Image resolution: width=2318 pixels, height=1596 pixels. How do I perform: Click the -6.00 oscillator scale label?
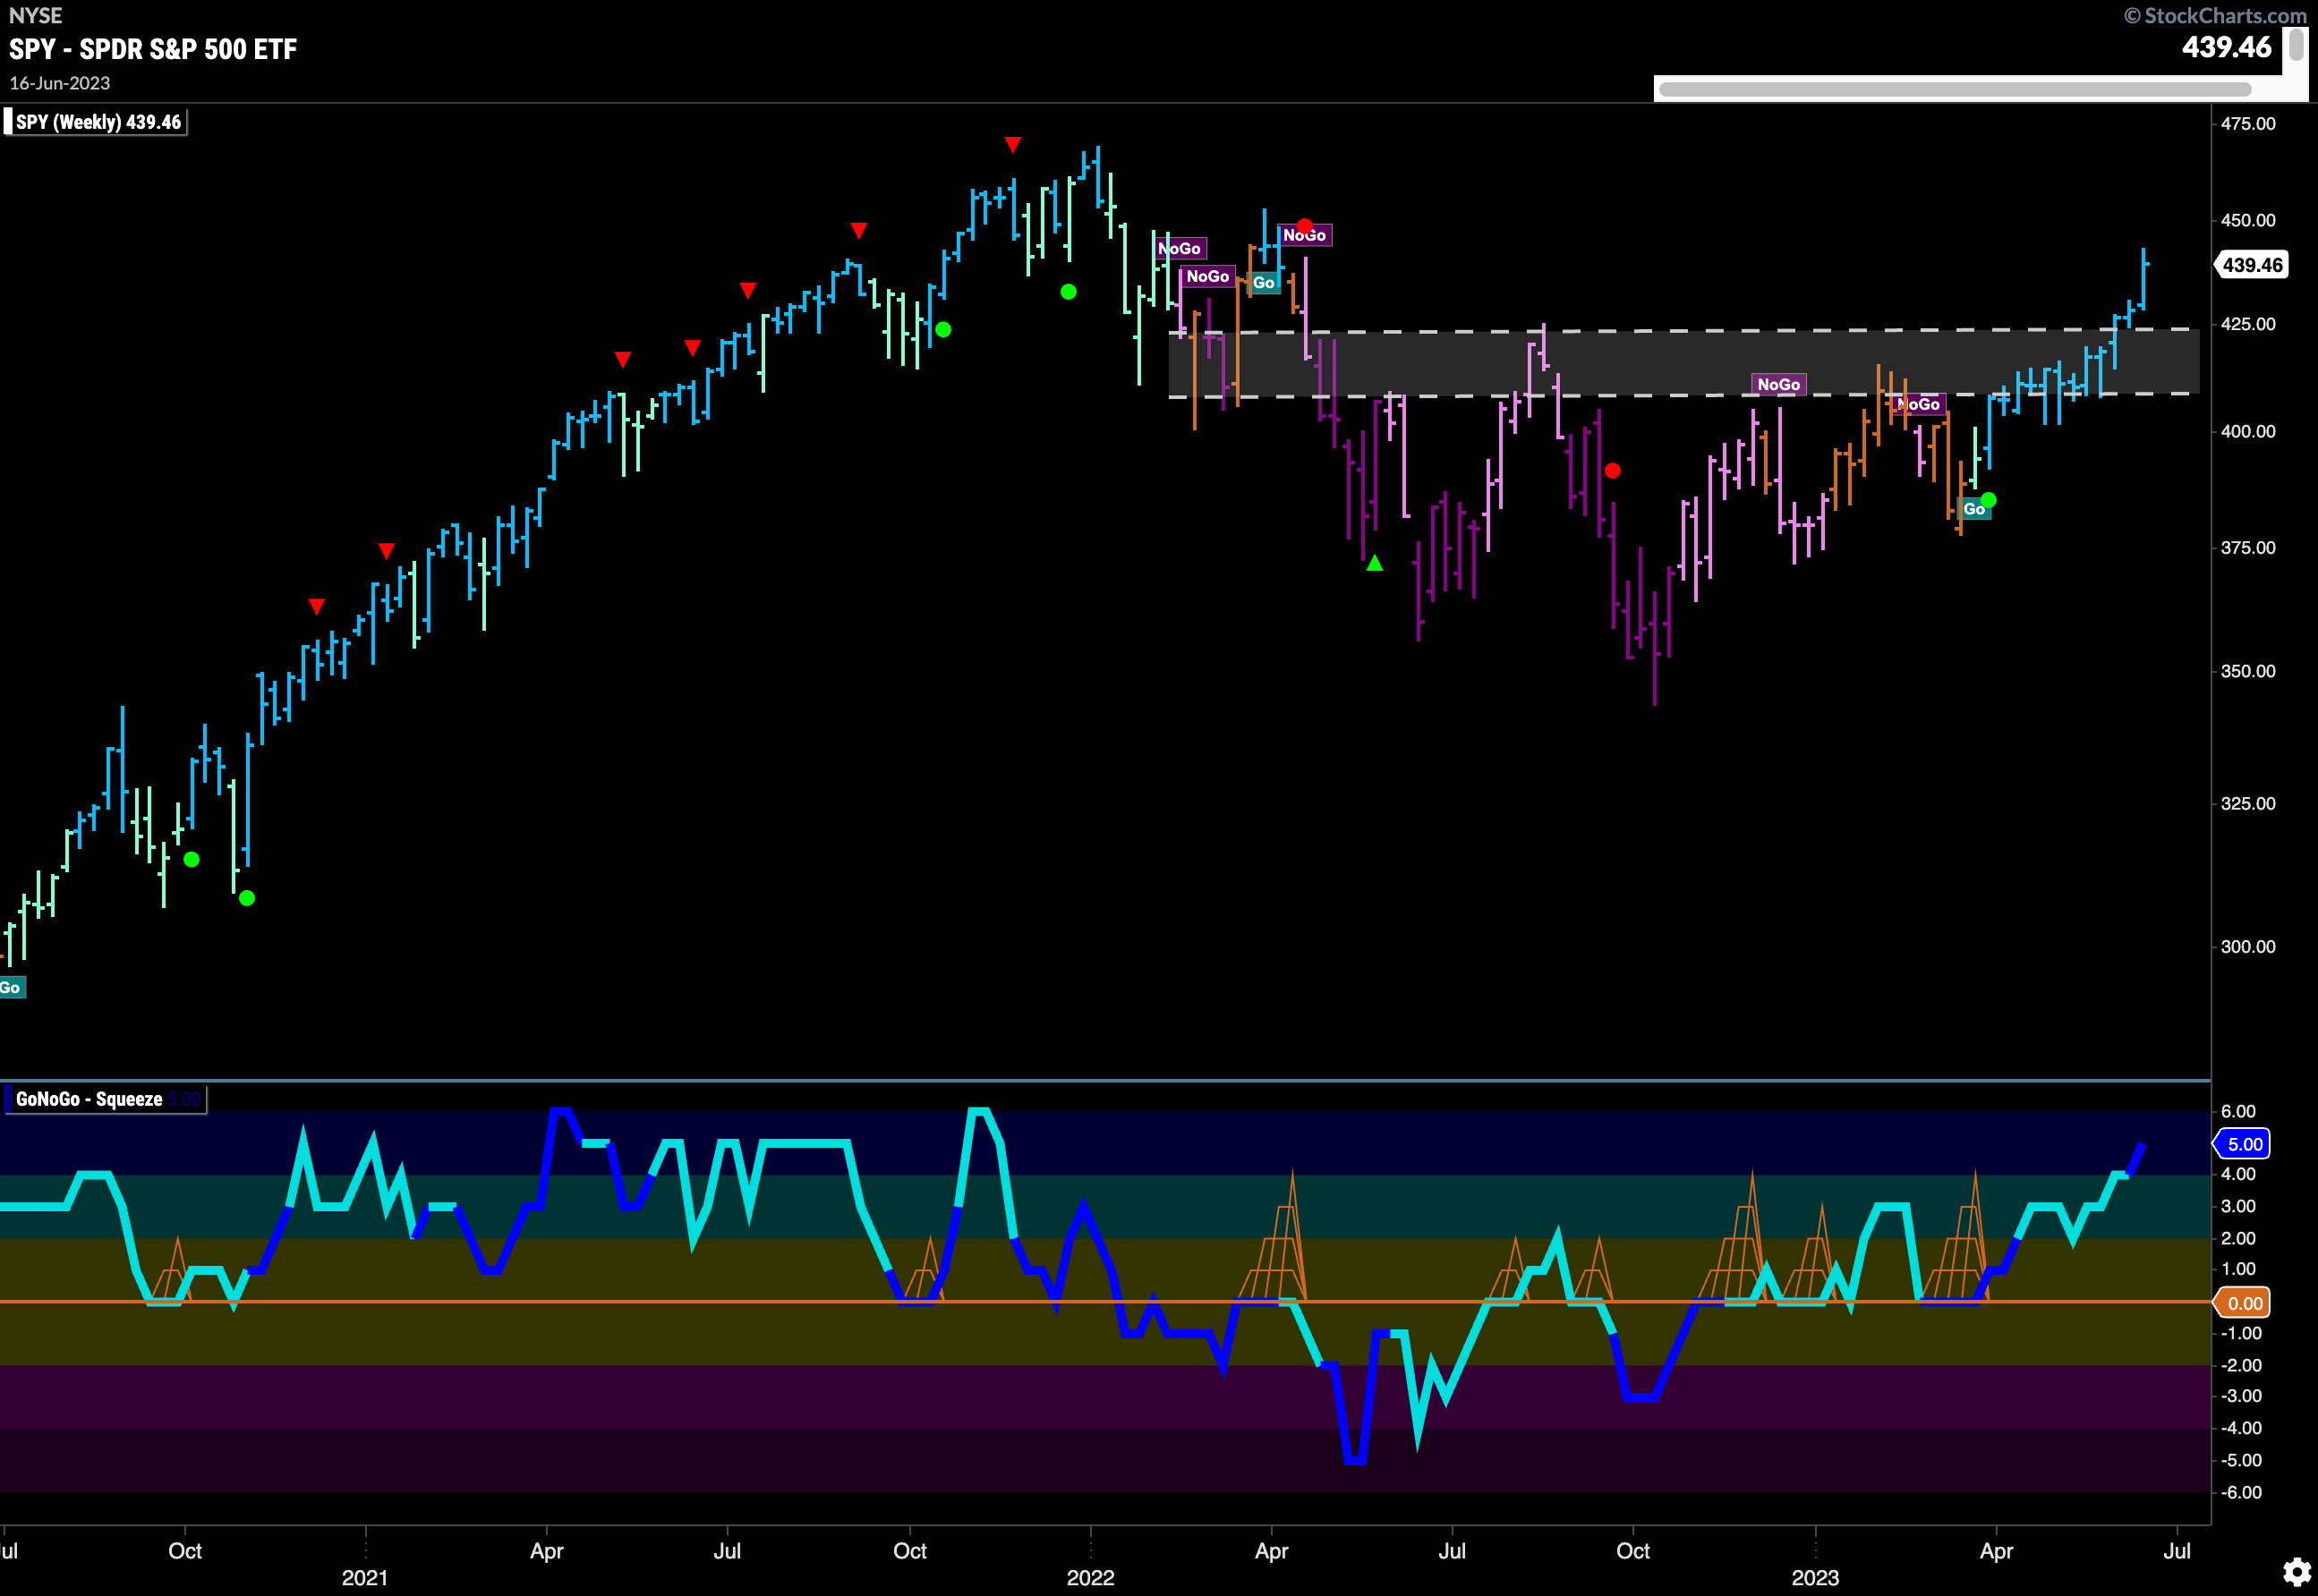(2241, 1493)
